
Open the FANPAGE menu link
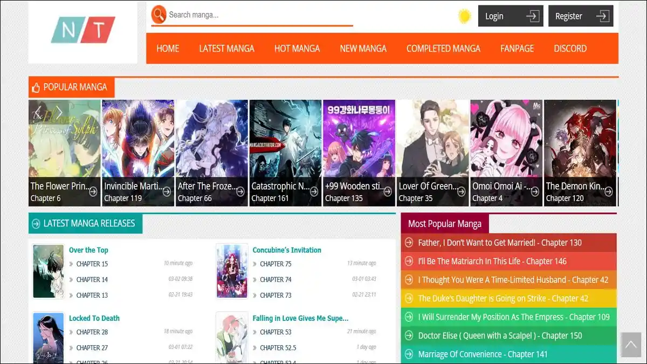(517, 49)
